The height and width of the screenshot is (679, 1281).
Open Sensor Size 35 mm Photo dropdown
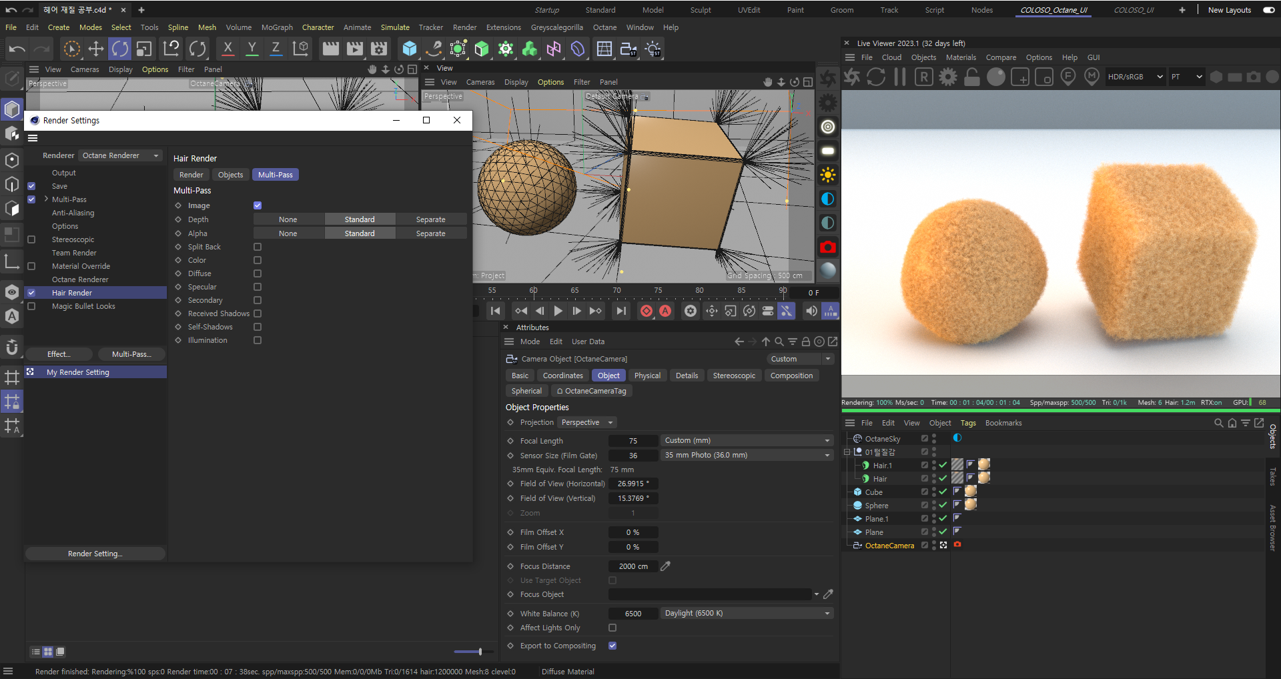coord(747,455)
